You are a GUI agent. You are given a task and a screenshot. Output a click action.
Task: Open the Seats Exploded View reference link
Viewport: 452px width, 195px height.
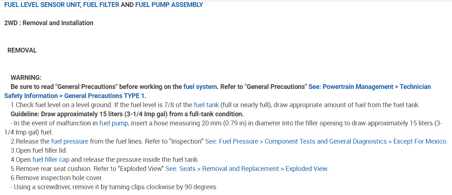(247, 169)
